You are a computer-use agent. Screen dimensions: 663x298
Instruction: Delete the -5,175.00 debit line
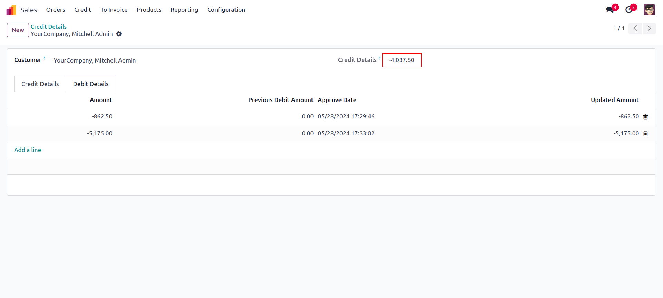point(645,134)
